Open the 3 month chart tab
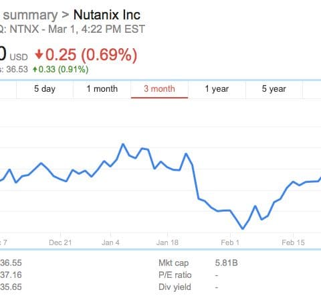This screenshot has width=321, height=298. [159, 89]
